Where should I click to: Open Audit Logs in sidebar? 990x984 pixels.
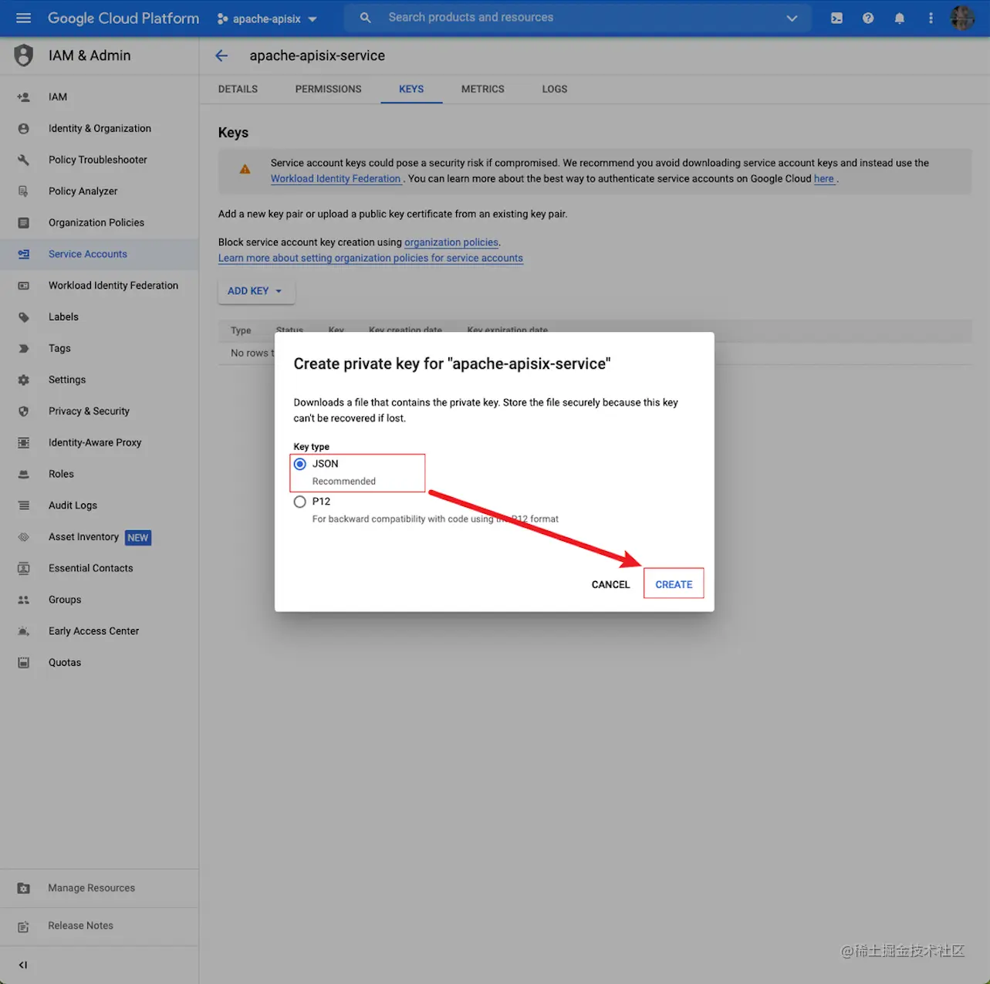(x=99, y=506)
